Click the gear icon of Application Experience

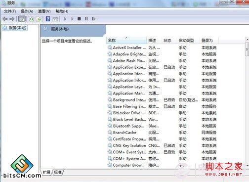tap(110, 67)
